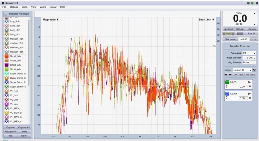Image resolution: width=259 pixels, height=141 pixels.
Task: Open the Group dropdown Default TF
Action: (x=242, y=70)
